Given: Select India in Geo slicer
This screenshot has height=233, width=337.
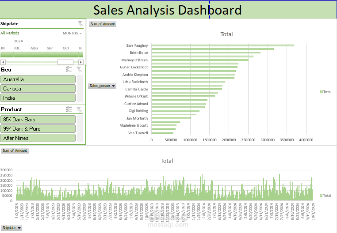Looking at the screenshot, I should click(x=38, y=98).
